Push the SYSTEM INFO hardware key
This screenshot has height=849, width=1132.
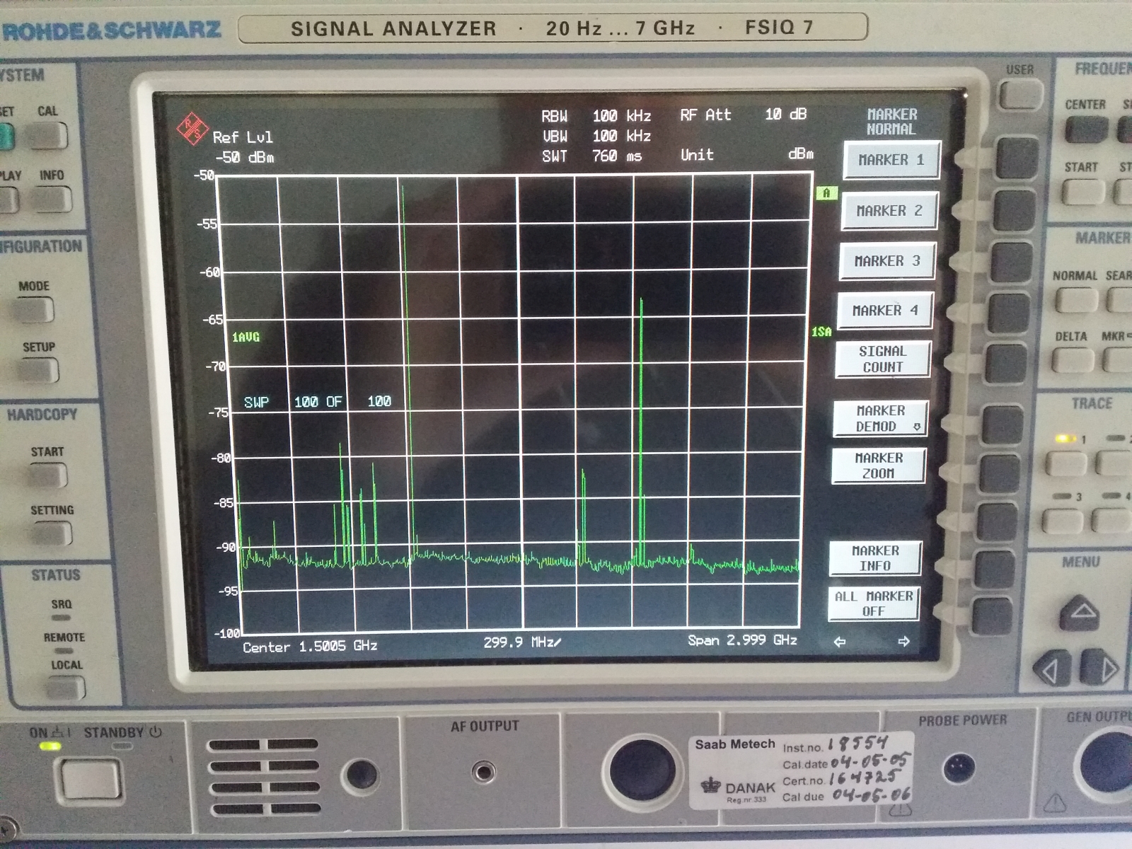(52, 200)
